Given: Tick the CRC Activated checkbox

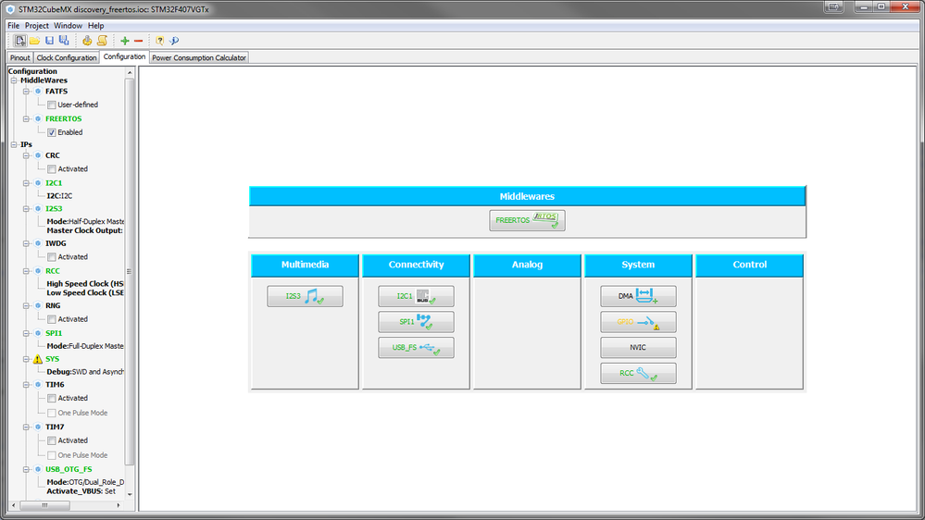Looking at the screenshot, I should [52, 169].
